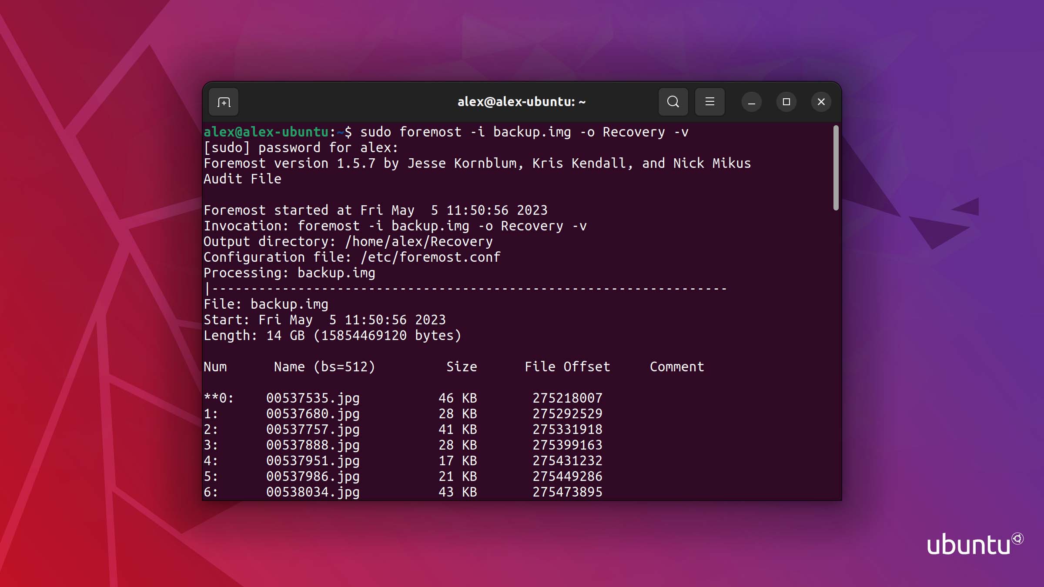
Task: Click the 'Output directory: /home/alex/Recovery' line
Action: point(348,242)
